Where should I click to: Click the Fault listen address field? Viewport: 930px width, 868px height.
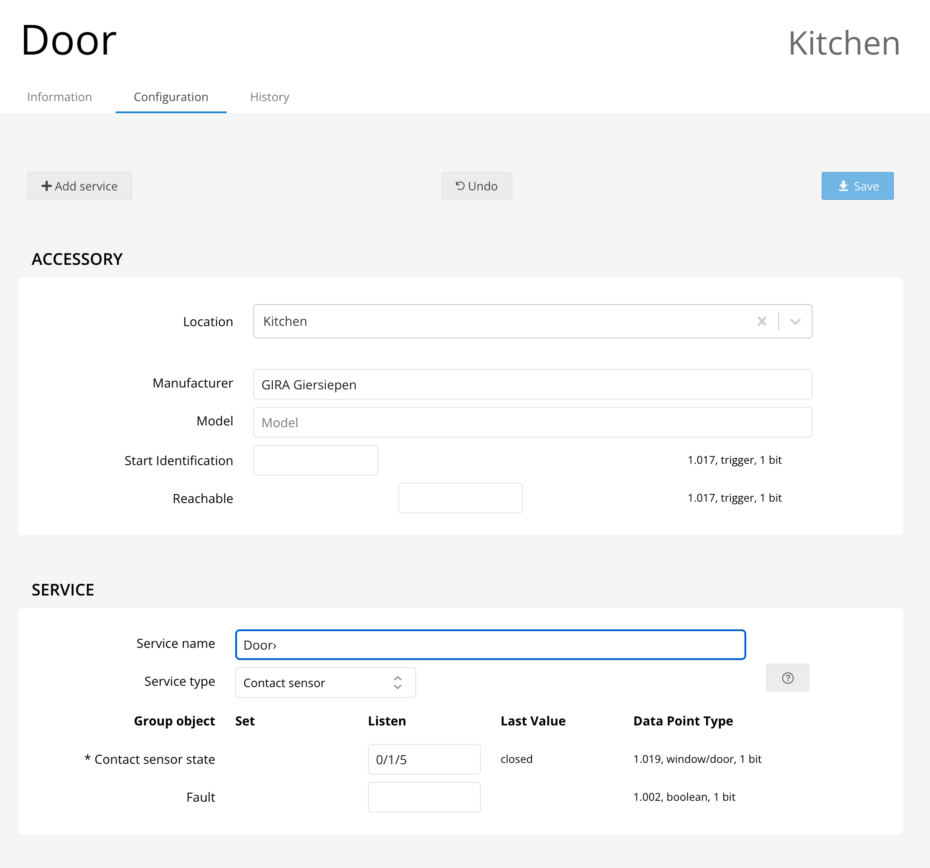pos(424,797)
